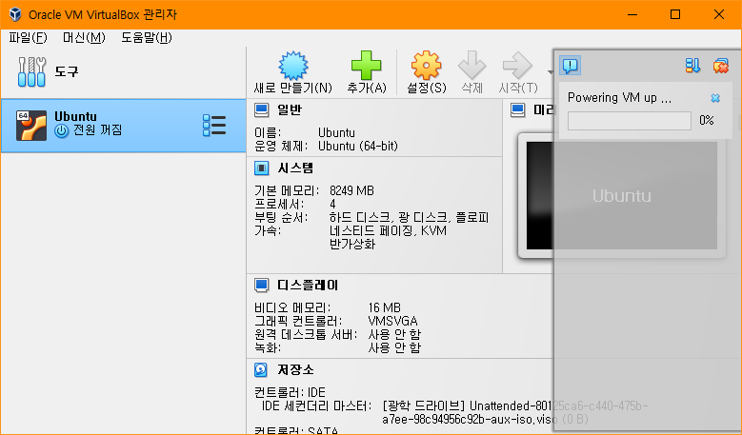This screenshot has width=742, height=435.
Task: Click the 8249 MB base memory value
Action: tap(351, 190)
